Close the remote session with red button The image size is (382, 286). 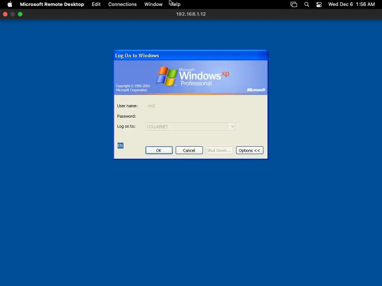point(5,14)
